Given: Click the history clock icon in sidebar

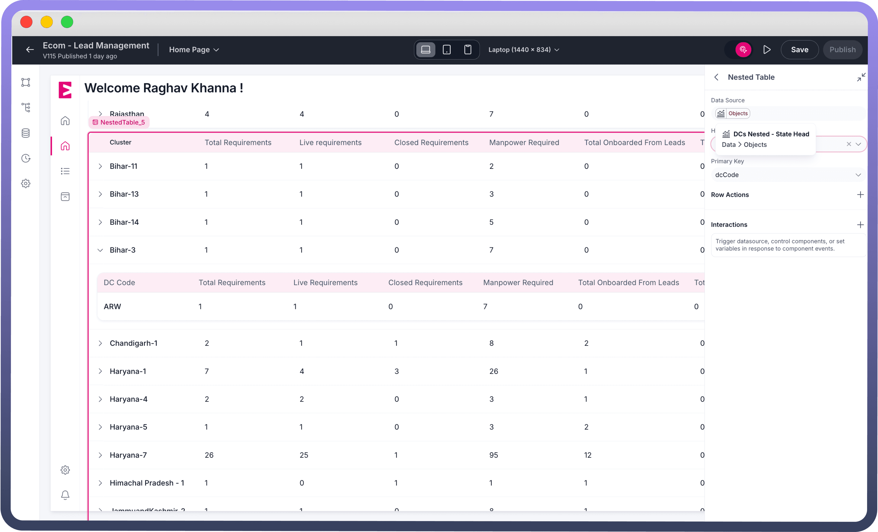Looking at the screenshot, I should (26, 158).
